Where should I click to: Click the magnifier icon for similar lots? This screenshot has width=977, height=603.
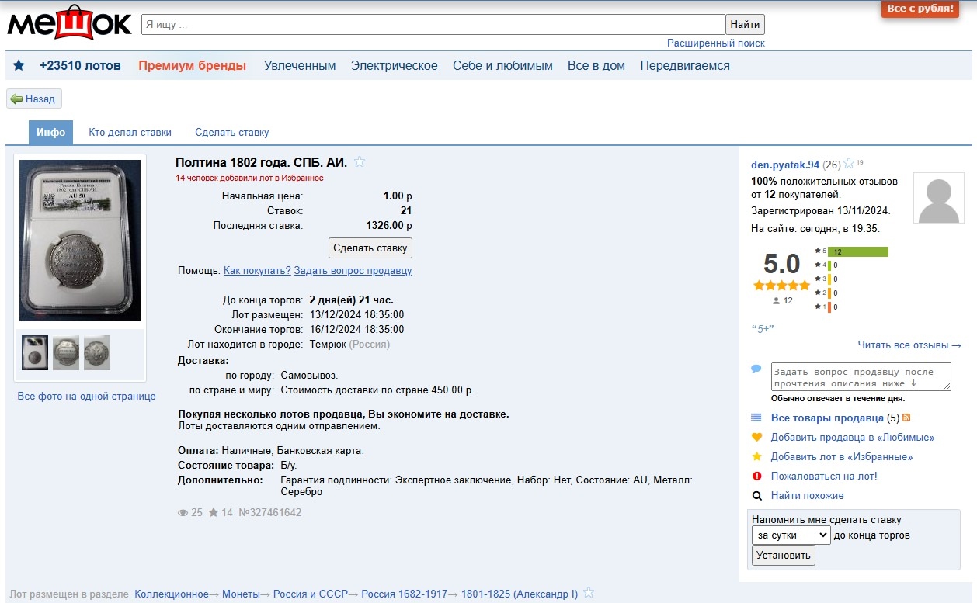(x=756, y=496)
